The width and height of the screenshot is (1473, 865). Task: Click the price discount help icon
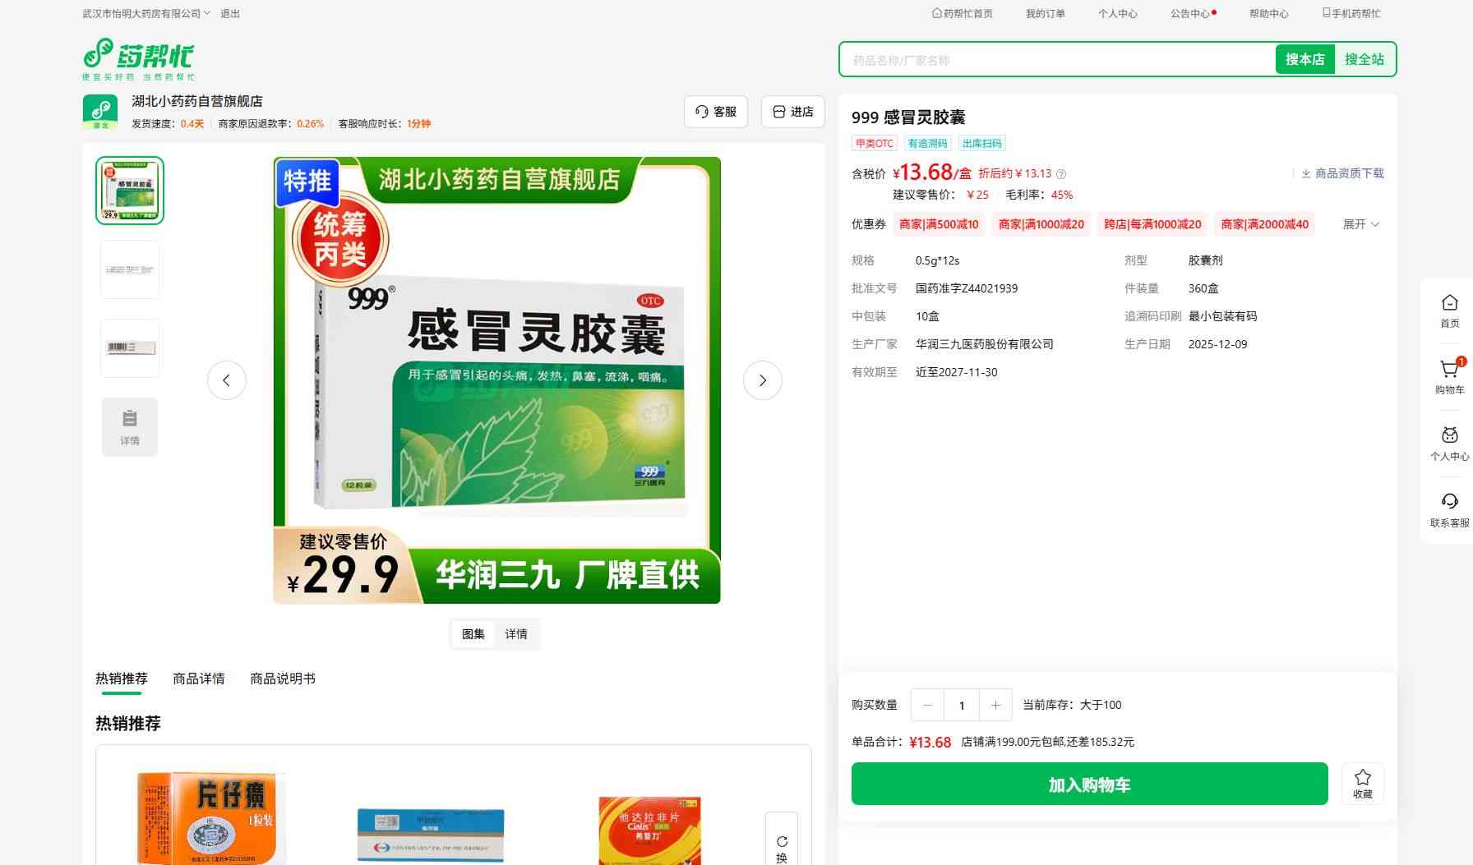1061,174
